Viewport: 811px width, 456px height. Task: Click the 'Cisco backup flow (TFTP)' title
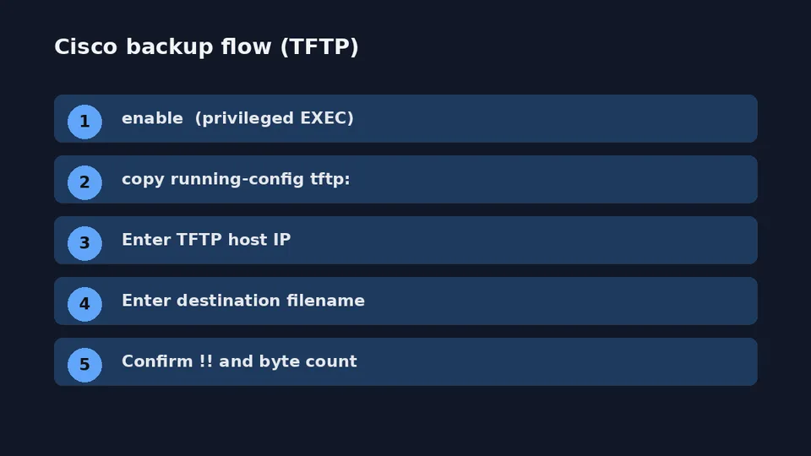point(206,46)
